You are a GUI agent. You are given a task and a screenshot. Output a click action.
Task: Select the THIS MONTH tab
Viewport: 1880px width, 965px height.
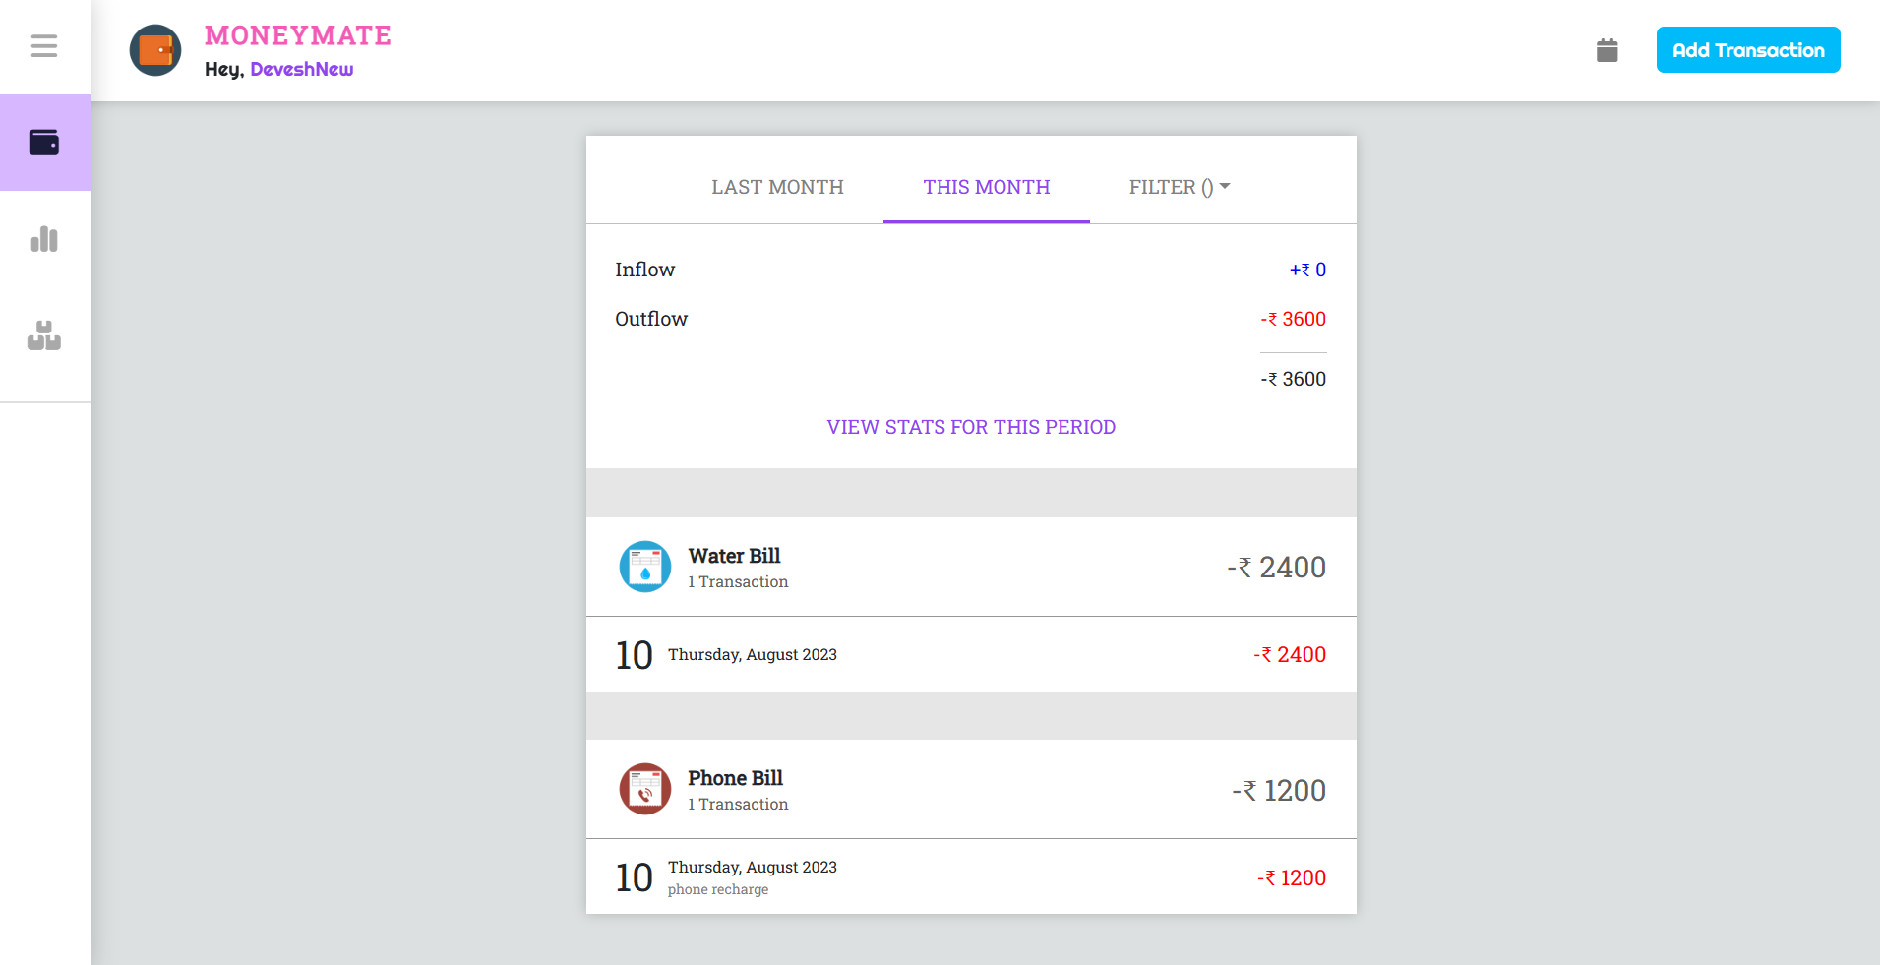click(x=987, y=187)
